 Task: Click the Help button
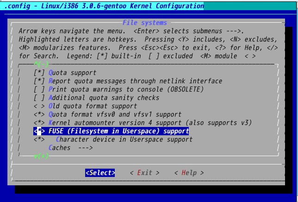(x=189, y=173)
